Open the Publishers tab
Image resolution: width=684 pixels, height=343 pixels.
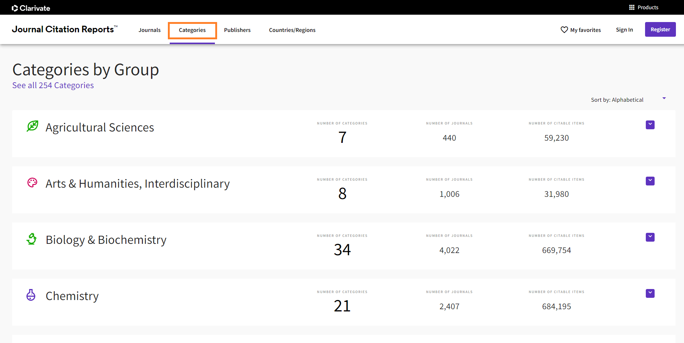[237, 30]
